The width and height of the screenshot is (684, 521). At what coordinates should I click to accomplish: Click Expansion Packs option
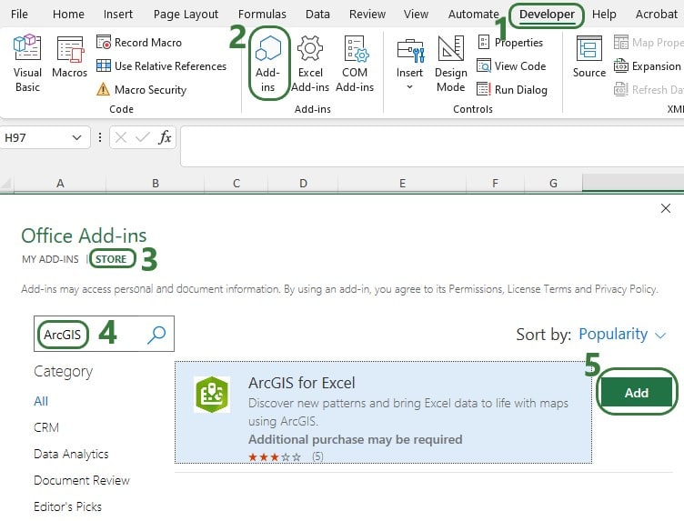[648, 65]
